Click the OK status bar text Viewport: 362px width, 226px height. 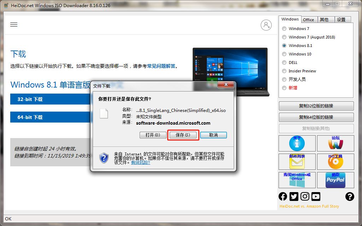point(8,219)
